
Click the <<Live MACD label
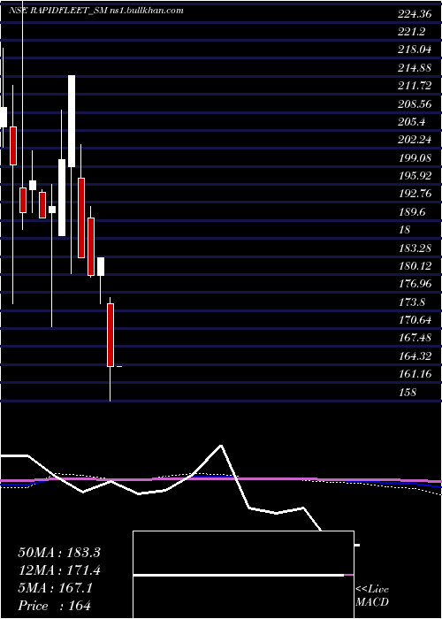(372, 596)
